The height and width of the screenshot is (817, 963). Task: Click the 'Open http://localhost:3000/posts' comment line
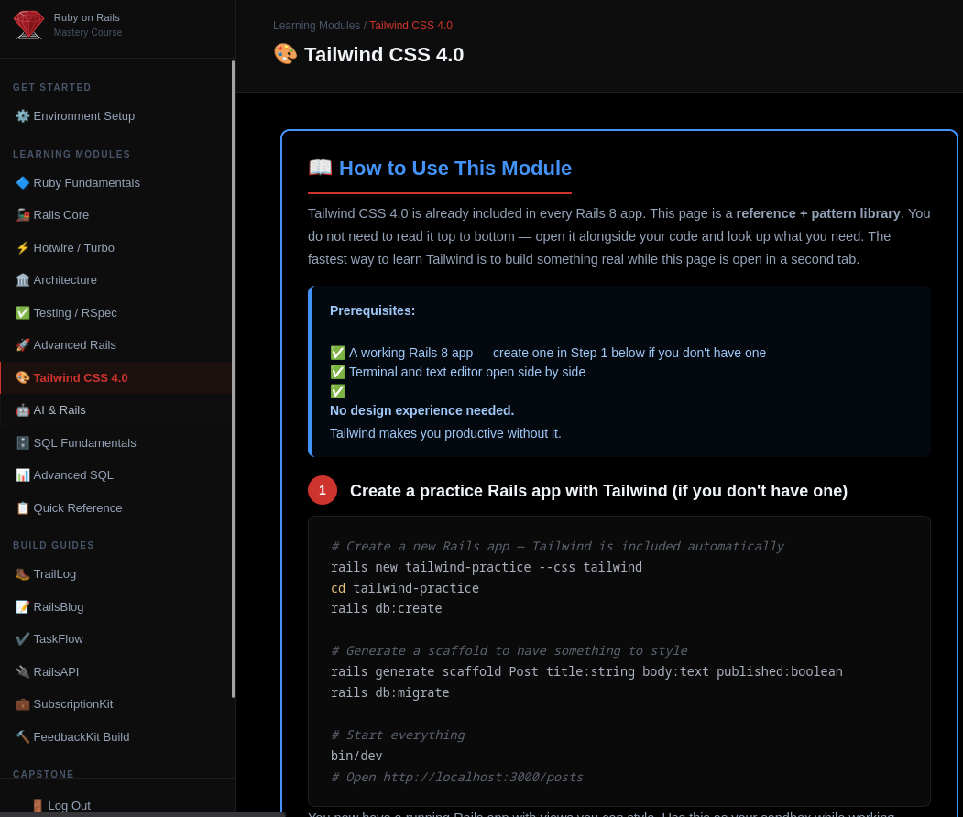(x=457, y=777)
